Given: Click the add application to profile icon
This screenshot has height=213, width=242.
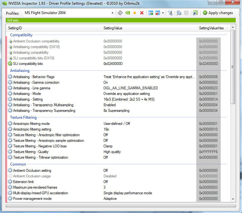Looking at the screenshot, I should pos(151,13).
